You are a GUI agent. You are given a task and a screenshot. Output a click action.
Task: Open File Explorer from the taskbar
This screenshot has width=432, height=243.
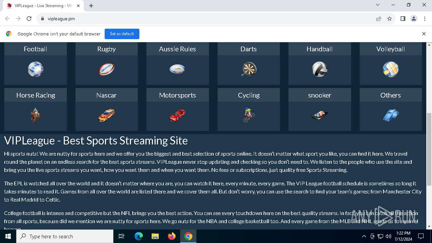(x=155, y=236)
